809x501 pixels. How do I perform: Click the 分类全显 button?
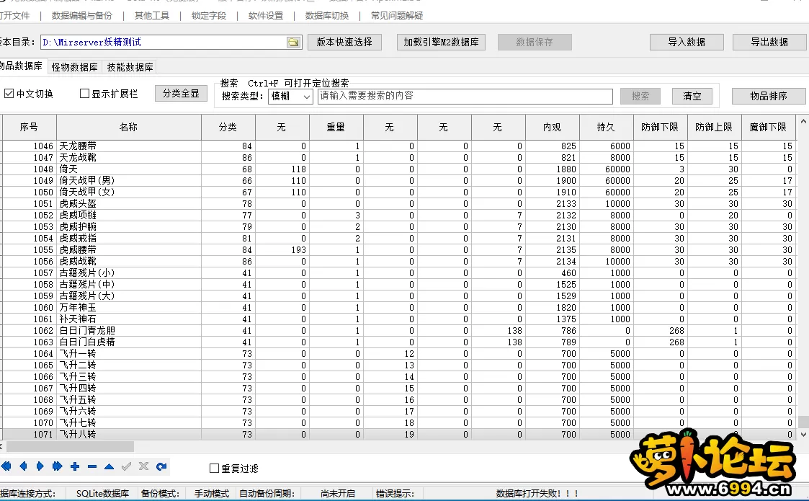[x=181, y=94]
